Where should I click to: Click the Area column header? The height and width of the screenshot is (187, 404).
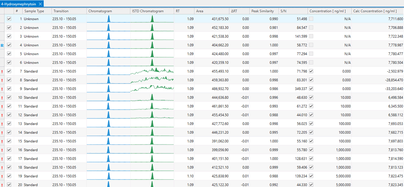point(211,11)
